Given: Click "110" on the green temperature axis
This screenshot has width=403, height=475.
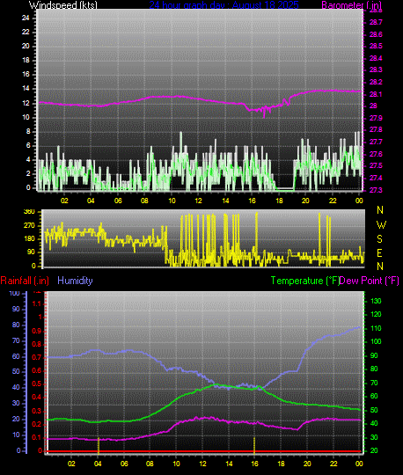Looking at the screenshot, I should (x=376, y=328).
